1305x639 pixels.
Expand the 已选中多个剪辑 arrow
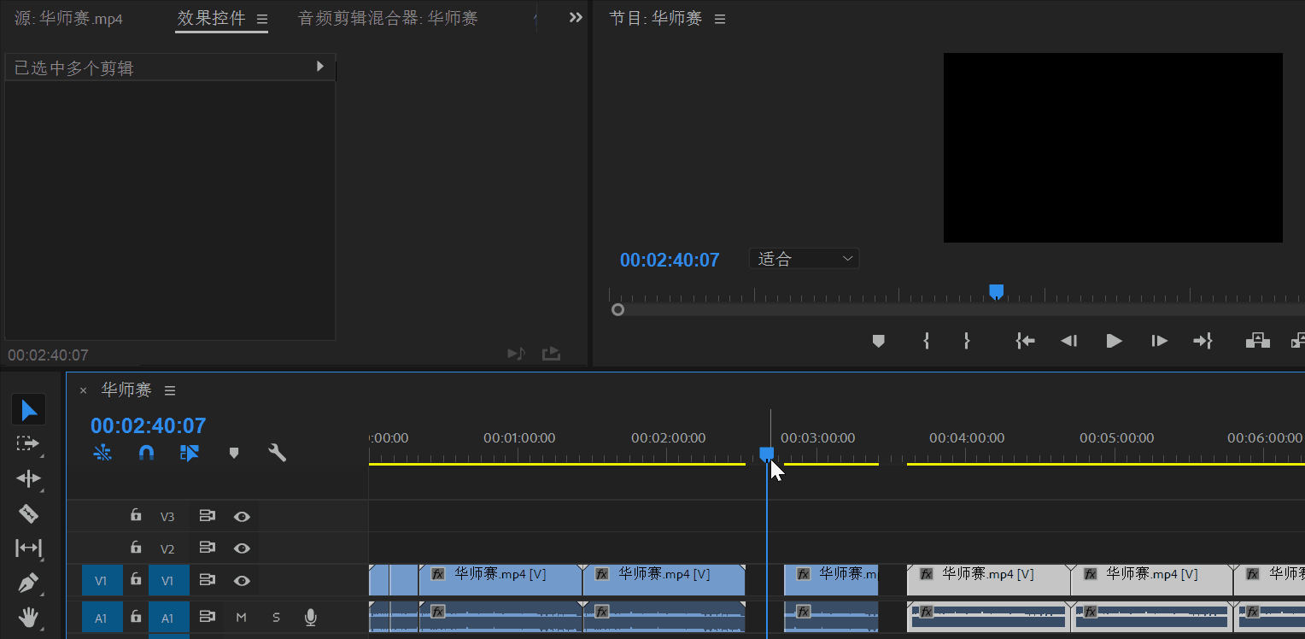[x=320, y=66]
